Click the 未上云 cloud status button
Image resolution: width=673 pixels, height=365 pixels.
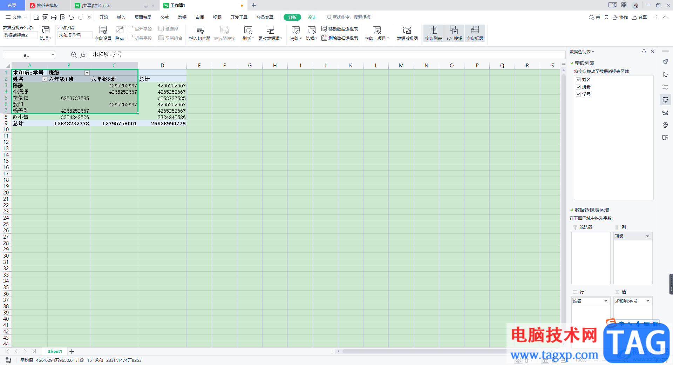click(x=599, y=17)
